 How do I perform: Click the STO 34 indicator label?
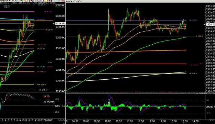(x=60, y=106)
